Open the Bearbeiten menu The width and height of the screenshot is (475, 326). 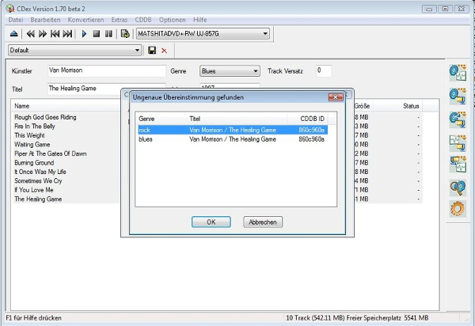(45, 20)
